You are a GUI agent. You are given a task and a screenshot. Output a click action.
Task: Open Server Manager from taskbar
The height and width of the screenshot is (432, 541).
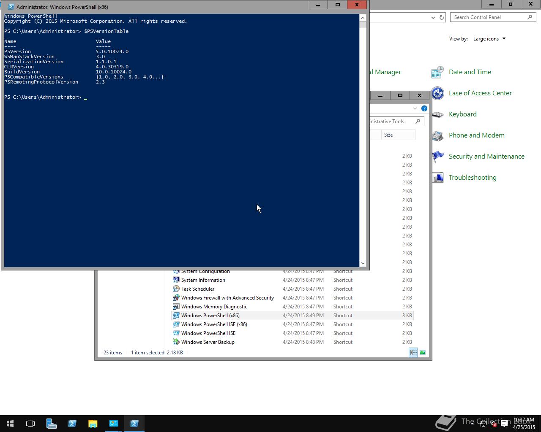(51, 424)
